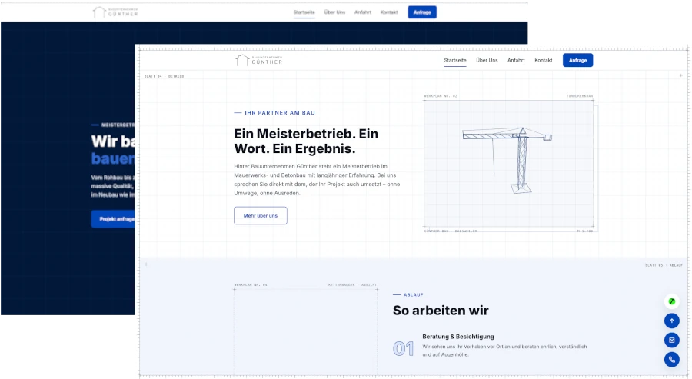Click the Projekt anfragen button on dark page
This screenshot has height=379, width=692.
click(x=113, y=219)
